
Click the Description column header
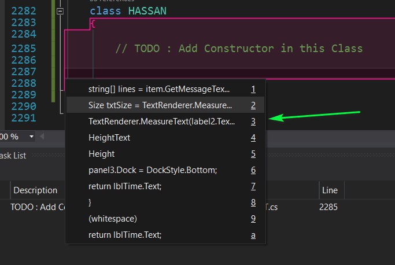(35, 190)
